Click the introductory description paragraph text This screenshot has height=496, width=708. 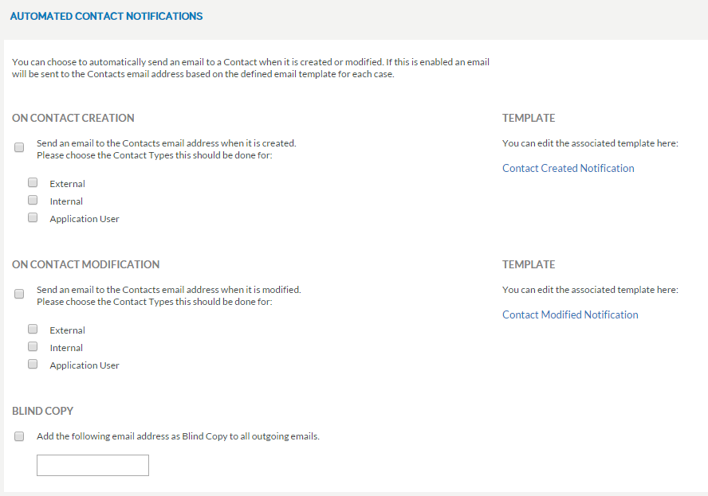[x=250, y=68]
